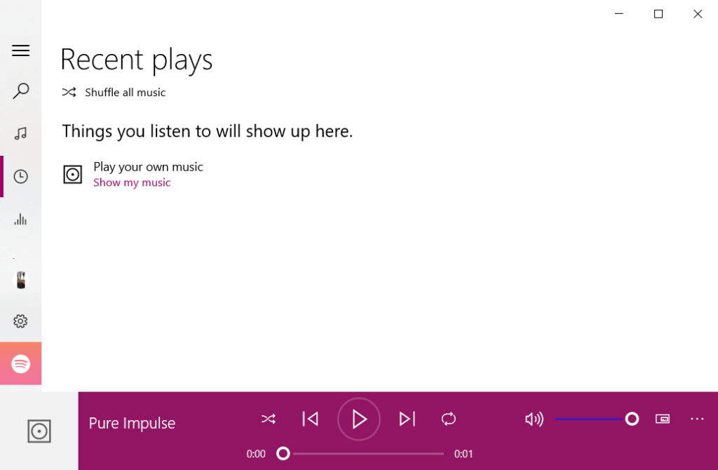Select the Recent plays clock icon
The image size is (718, 470).
pos(20,176)
